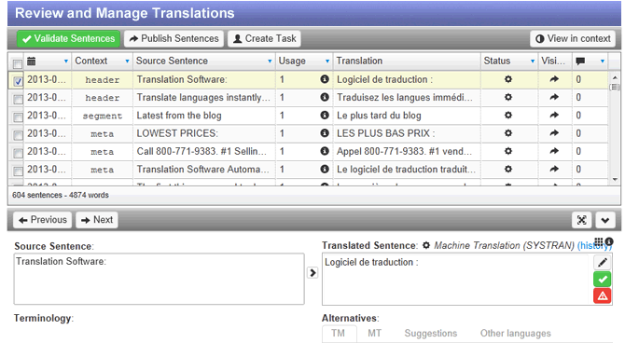Image resolution: width=625 pixels, height=343 pixels.
Task: Click visibility arrow icon in Translate languages instantly row
Action: [554, 97]
